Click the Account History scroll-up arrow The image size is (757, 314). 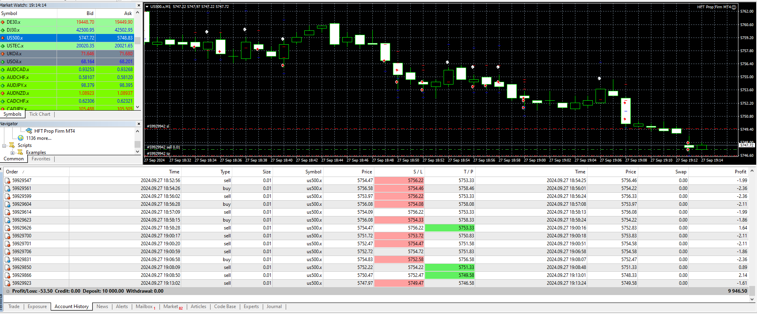coord(752,171)
